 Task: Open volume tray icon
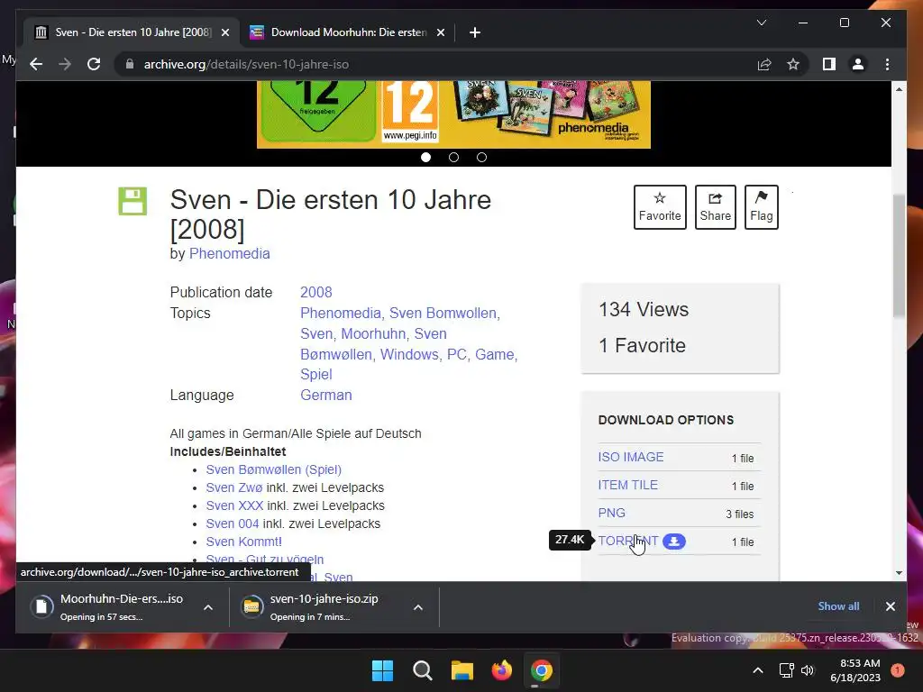[808, 670]
